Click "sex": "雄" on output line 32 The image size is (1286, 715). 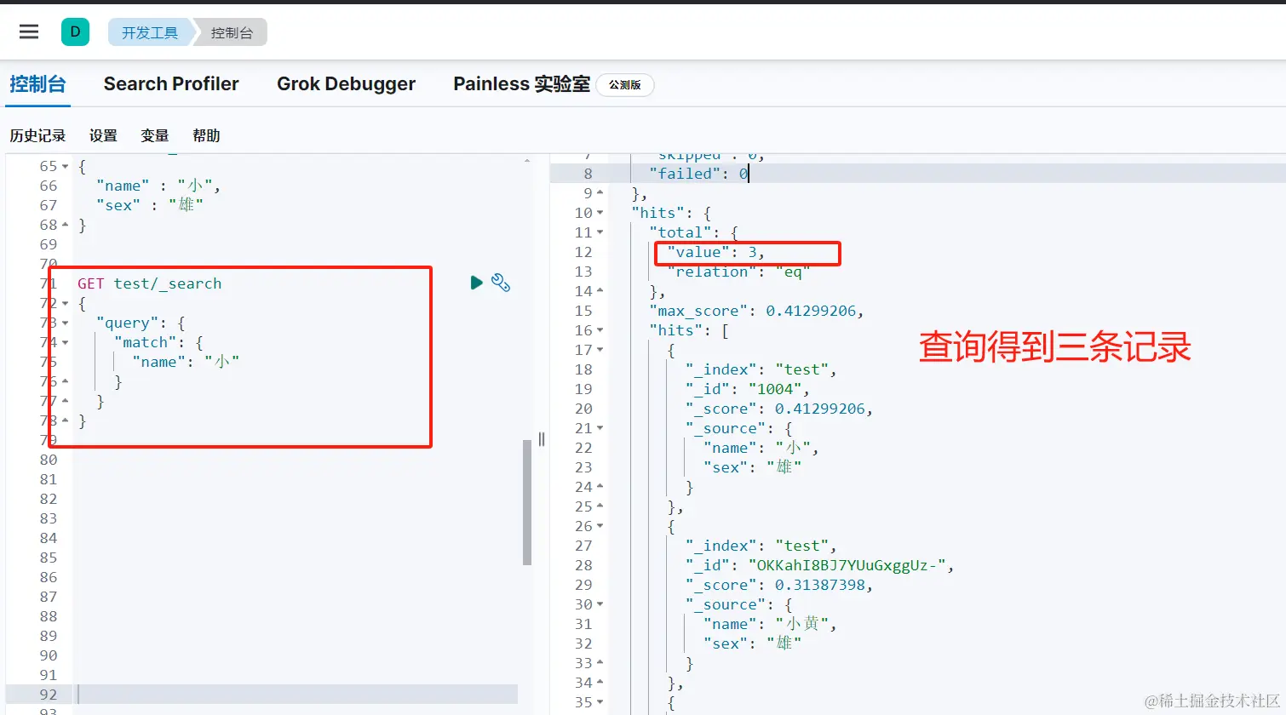[752, 643]
